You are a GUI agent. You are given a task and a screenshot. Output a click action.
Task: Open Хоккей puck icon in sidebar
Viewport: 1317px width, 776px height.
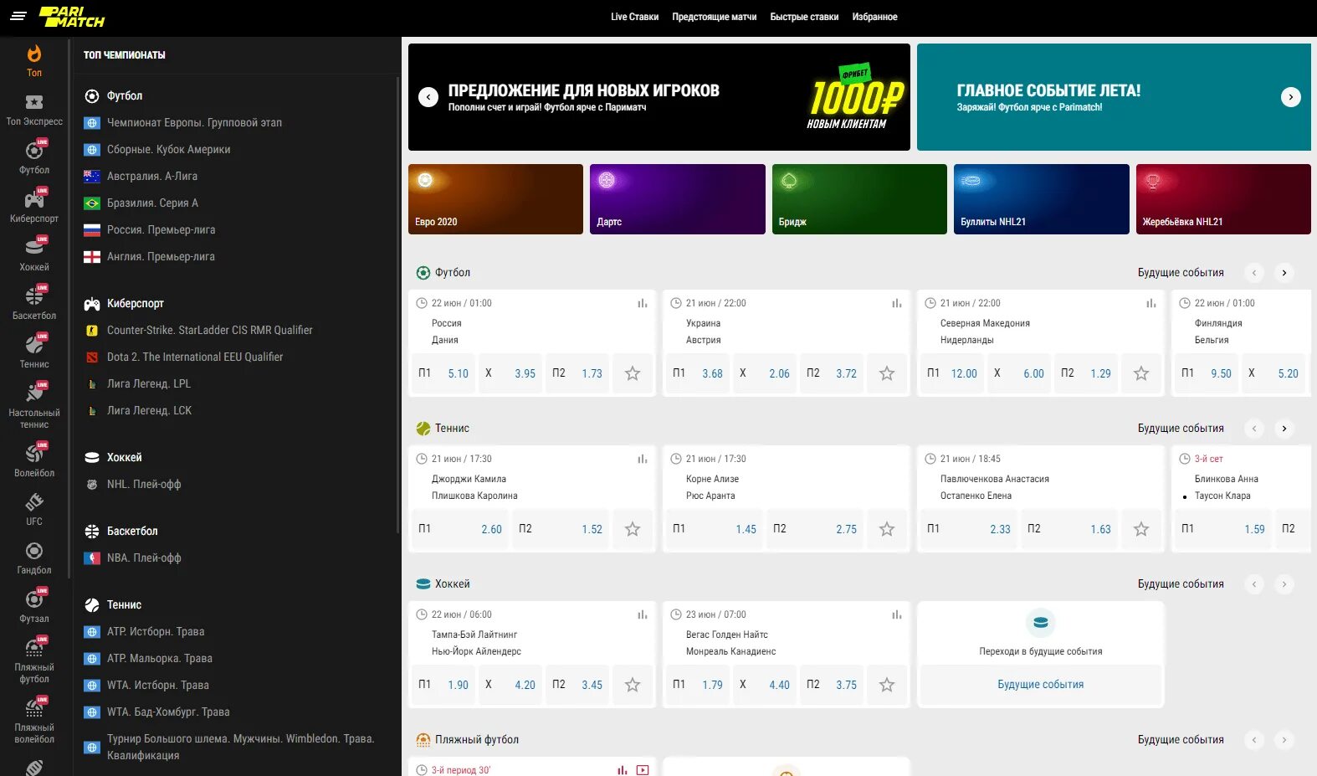(x=34, y=248)
